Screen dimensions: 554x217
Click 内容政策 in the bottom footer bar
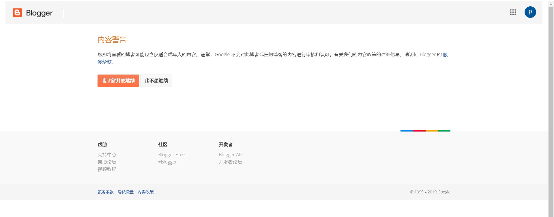click(145, 192)
